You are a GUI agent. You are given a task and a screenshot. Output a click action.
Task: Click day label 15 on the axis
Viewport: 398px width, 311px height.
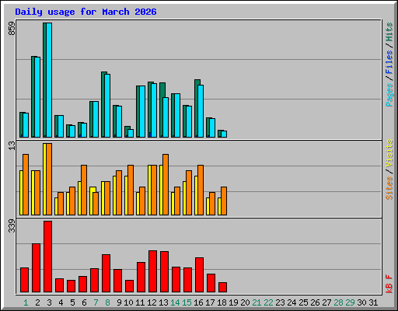(187, 302)
